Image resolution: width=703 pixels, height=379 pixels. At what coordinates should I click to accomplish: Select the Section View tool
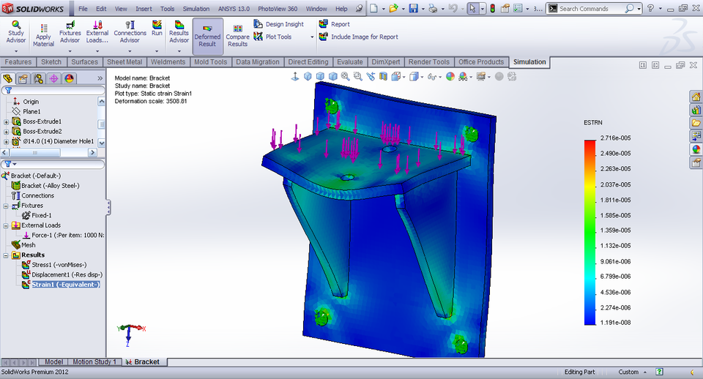(x=383, y=77)
